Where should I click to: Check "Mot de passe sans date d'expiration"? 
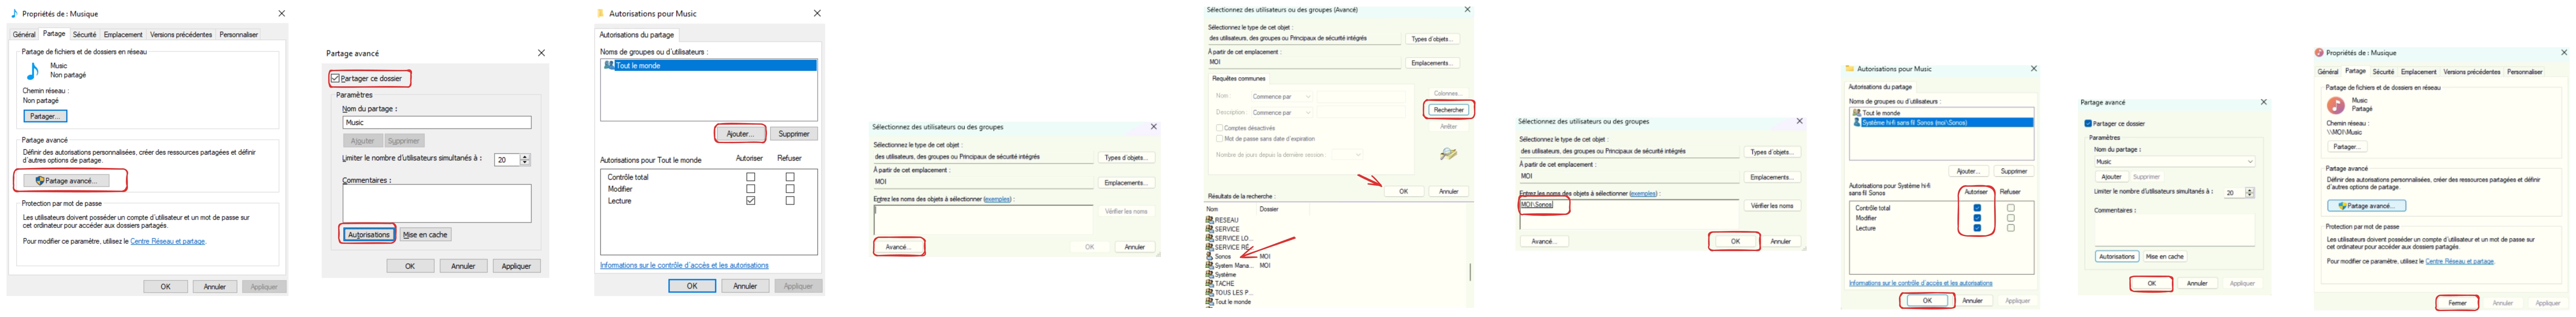point(1219,139)
